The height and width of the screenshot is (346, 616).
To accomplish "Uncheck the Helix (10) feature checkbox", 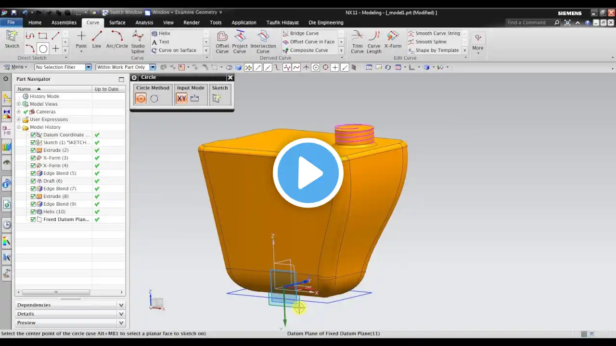I will 33,211.
